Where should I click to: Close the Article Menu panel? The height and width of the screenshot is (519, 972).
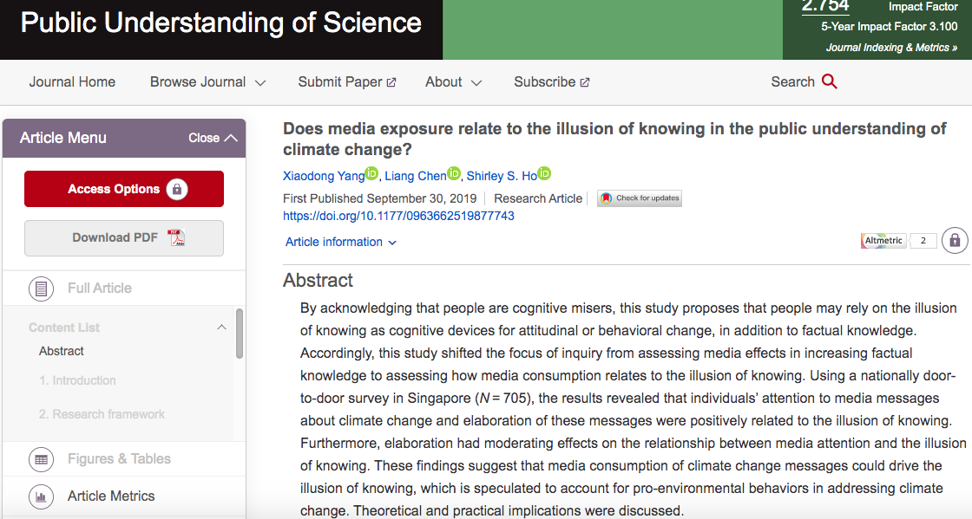tap(213, 138)
